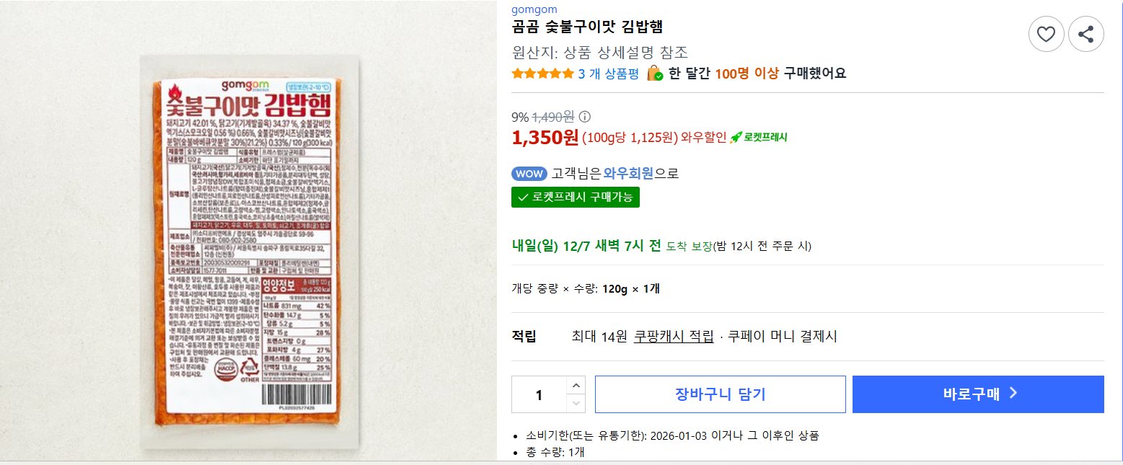This screenshot has height=465, width=1123.
Task: Add product to wishlist via heart icon
Action: [x=1046, y=33]
